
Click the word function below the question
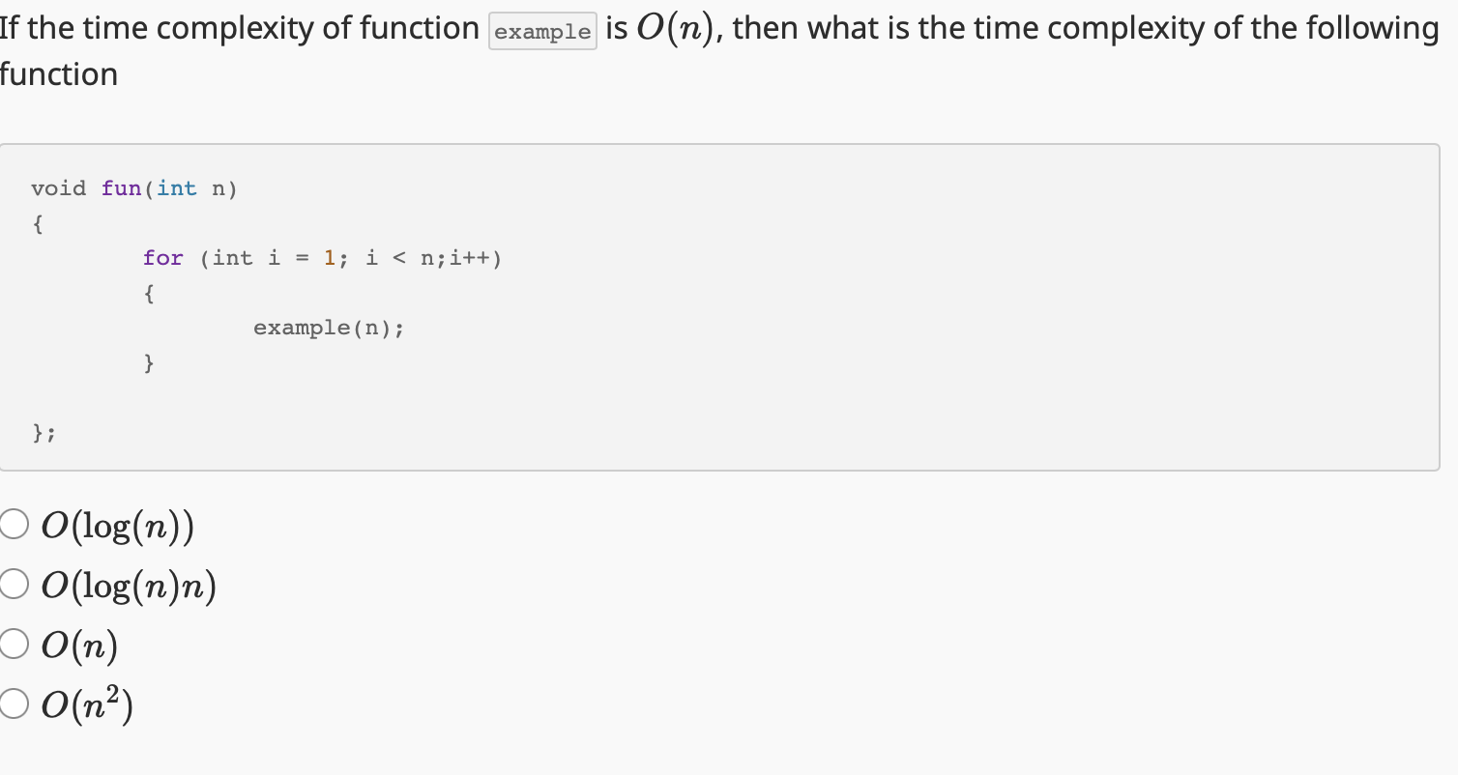tap(60, 73)
